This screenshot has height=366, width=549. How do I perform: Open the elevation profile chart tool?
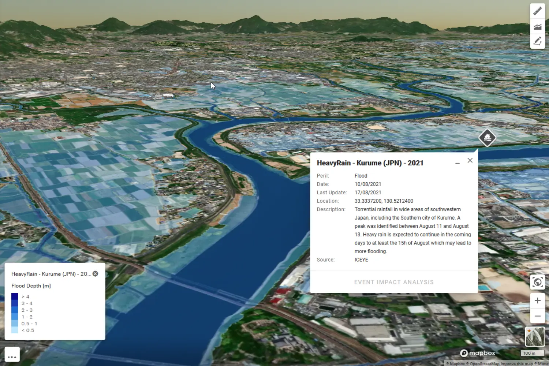tap(537, 26)
